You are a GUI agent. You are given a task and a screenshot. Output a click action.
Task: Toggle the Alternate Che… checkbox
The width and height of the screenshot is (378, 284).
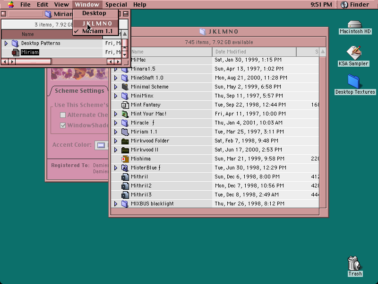click(x=63, y=115)
